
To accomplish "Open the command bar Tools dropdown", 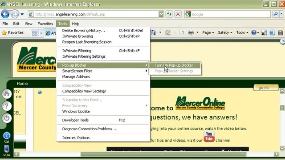I will point(242,32).
